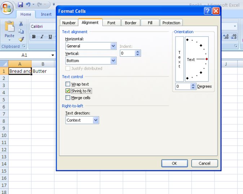Select cell A1 with Bread and
This screenshot has height=194, width=243.
(x=20, y=71)
